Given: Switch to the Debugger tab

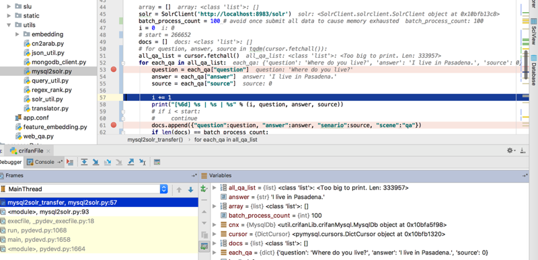Looking at the screenshot, I should pos(11,162).
